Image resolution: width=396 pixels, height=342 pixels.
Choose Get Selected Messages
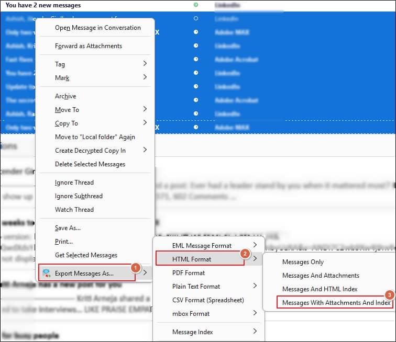(x=86, y=255)
